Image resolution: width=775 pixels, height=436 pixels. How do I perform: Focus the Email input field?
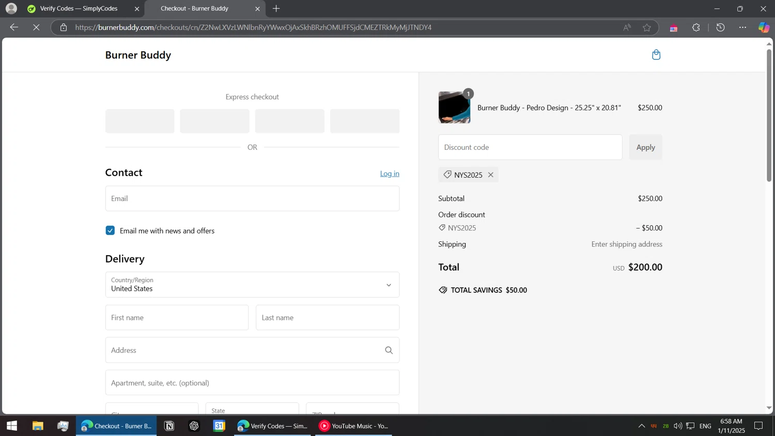[252, 198]
